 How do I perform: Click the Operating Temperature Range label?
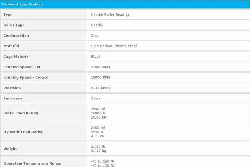point(32,163)
